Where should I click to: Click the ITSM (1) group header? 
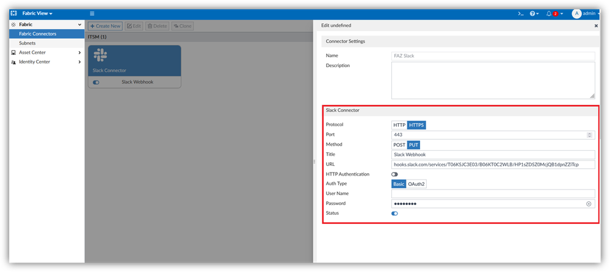(199, 37)
